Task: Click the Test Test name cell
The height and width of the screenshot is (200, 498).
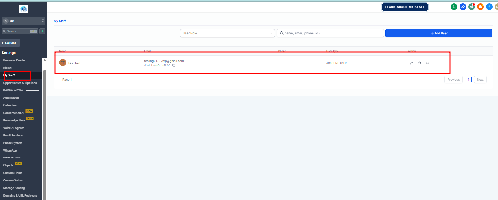Action: coord(74,63)
